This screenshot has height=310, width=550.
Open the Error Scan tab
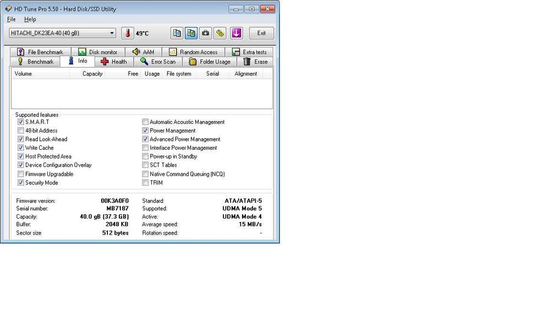pyautogui.click(x=158, y=62)
